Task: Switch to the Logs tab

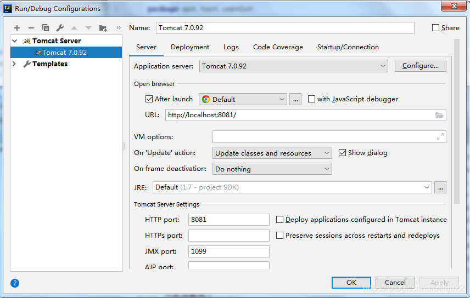Action: (x=231, y=47)
